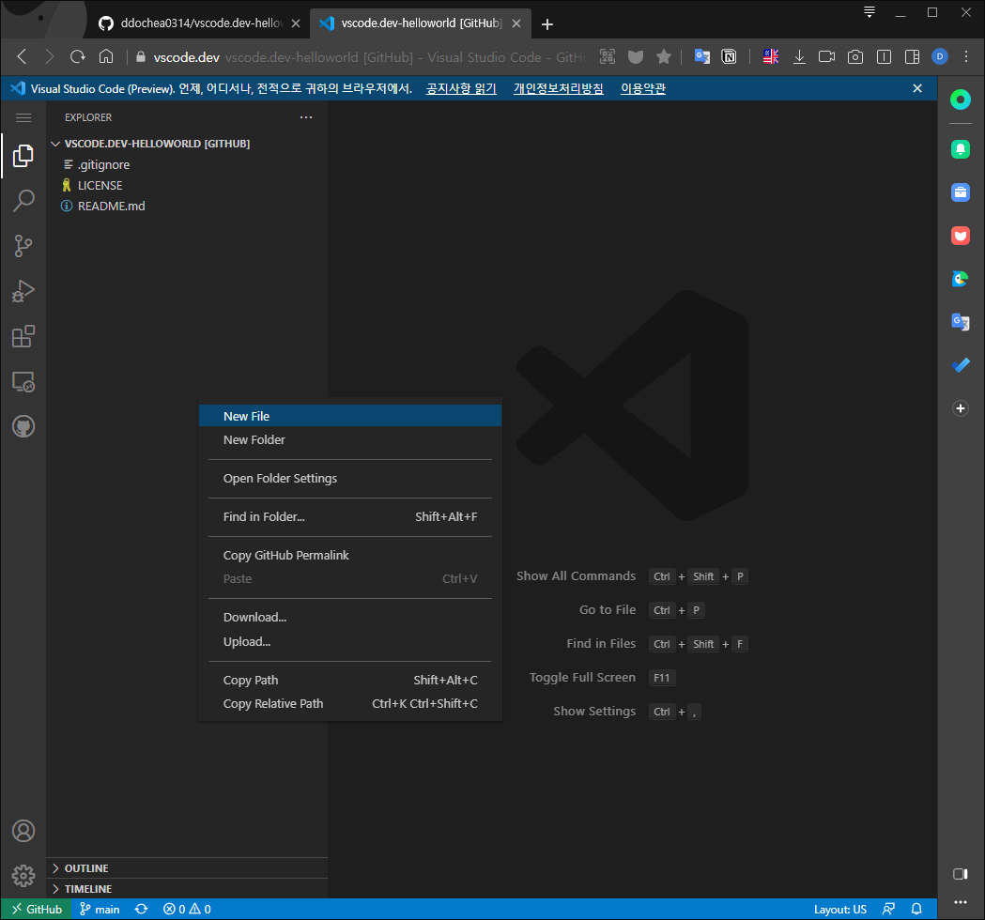Viewport: 985px width, 920px height.
Task: Click the browser back arrow
Action: click(x=22, y=57)
